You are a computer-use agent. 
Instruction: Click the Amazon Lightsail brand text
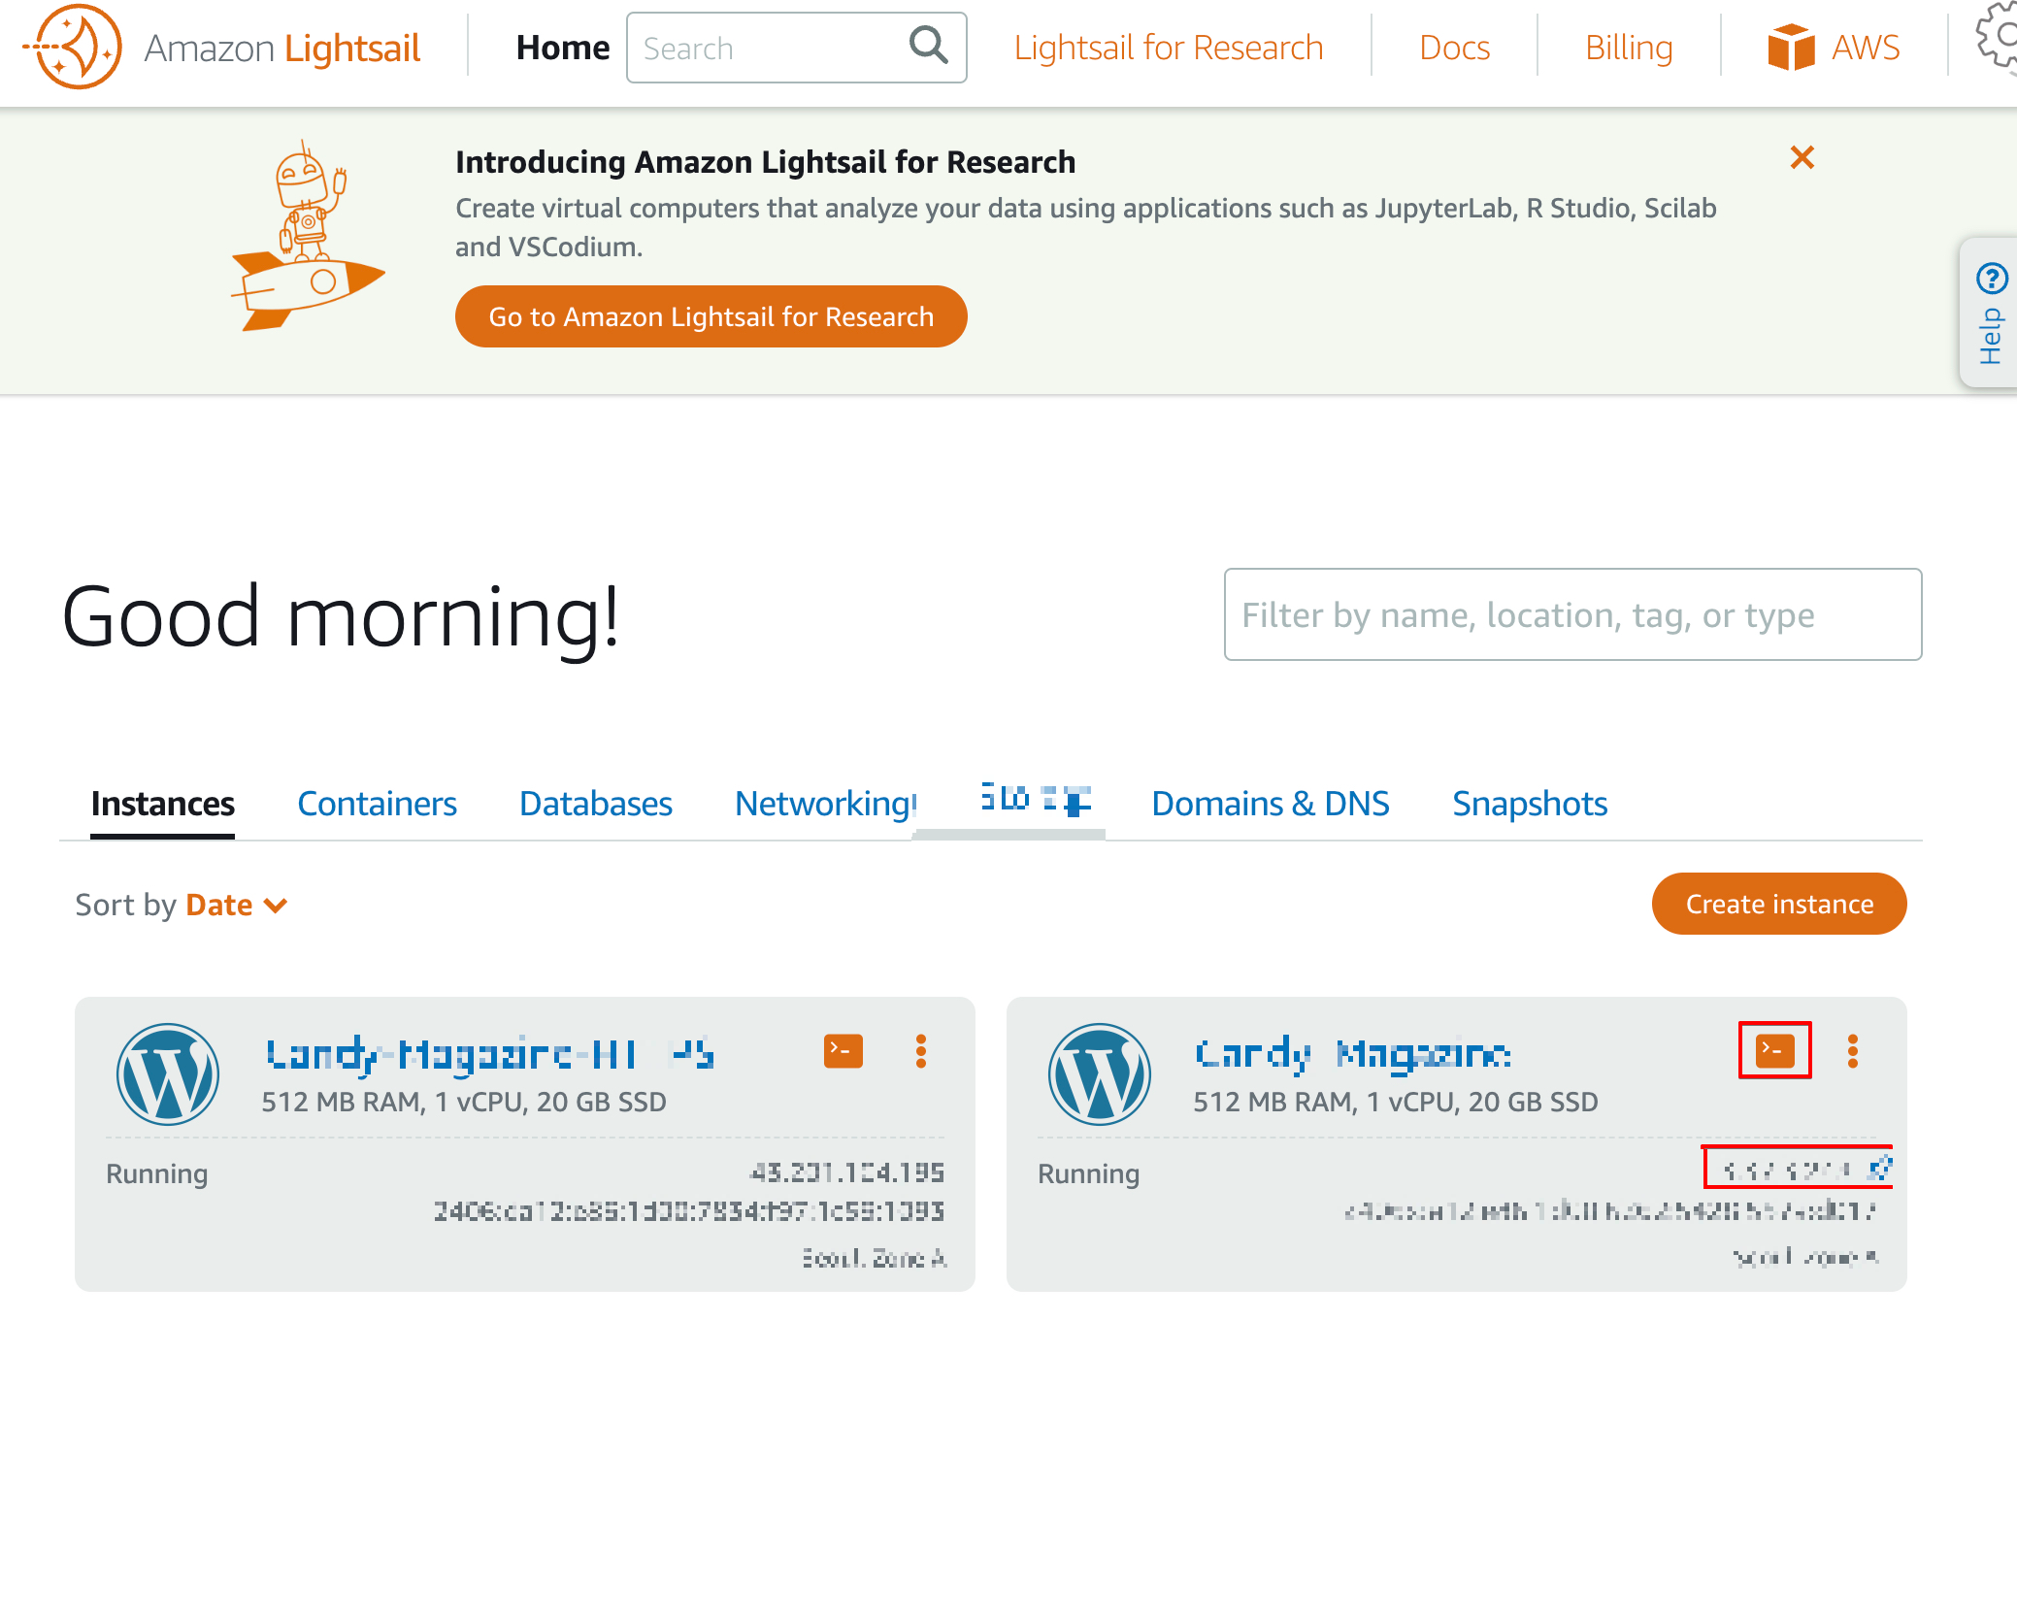281,48
